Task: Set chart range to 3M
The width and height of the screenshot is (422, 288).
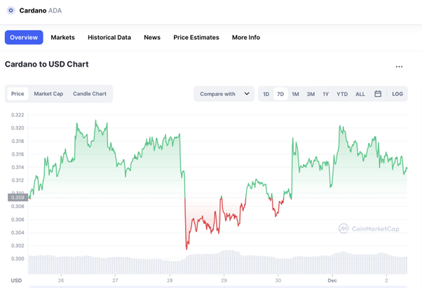Action: coord(311,94)
